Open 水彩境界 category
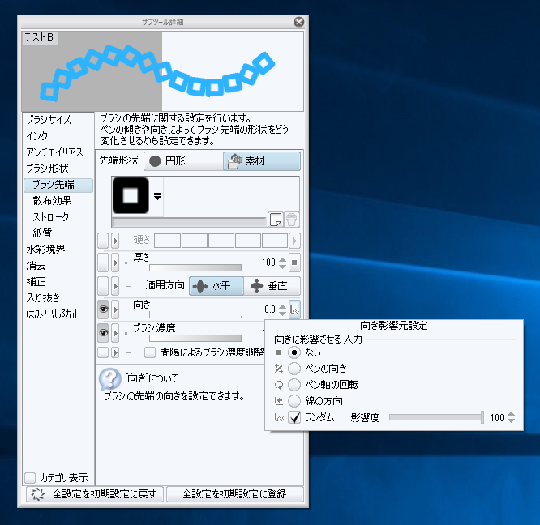The height and width of the screenshot is (525, 540). 45,249
